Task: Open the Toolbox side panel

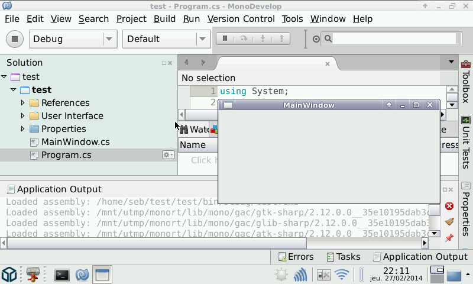Action: coord(466,82)
